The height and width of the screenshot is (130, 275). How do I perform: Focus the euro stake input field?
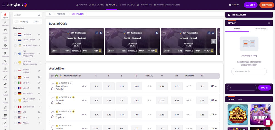point(242,88)
